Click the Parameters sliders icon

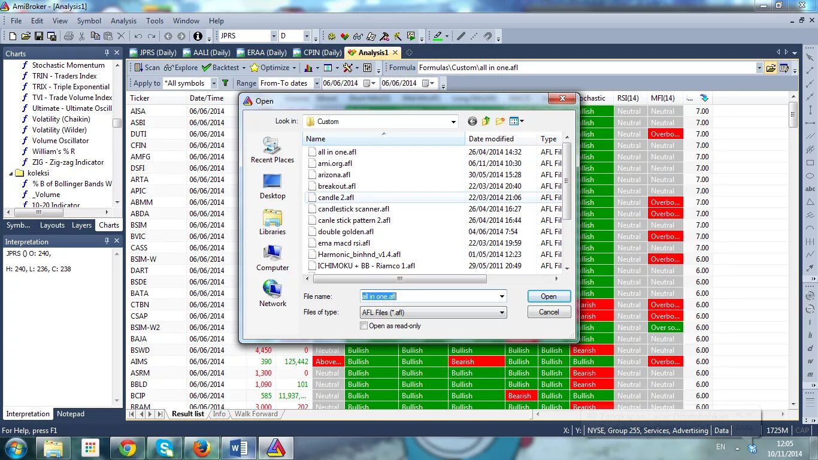[x=368, y=68]
